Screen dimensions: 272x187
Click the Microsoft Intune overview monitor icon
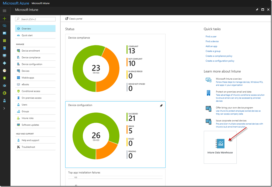coord(209,80)
